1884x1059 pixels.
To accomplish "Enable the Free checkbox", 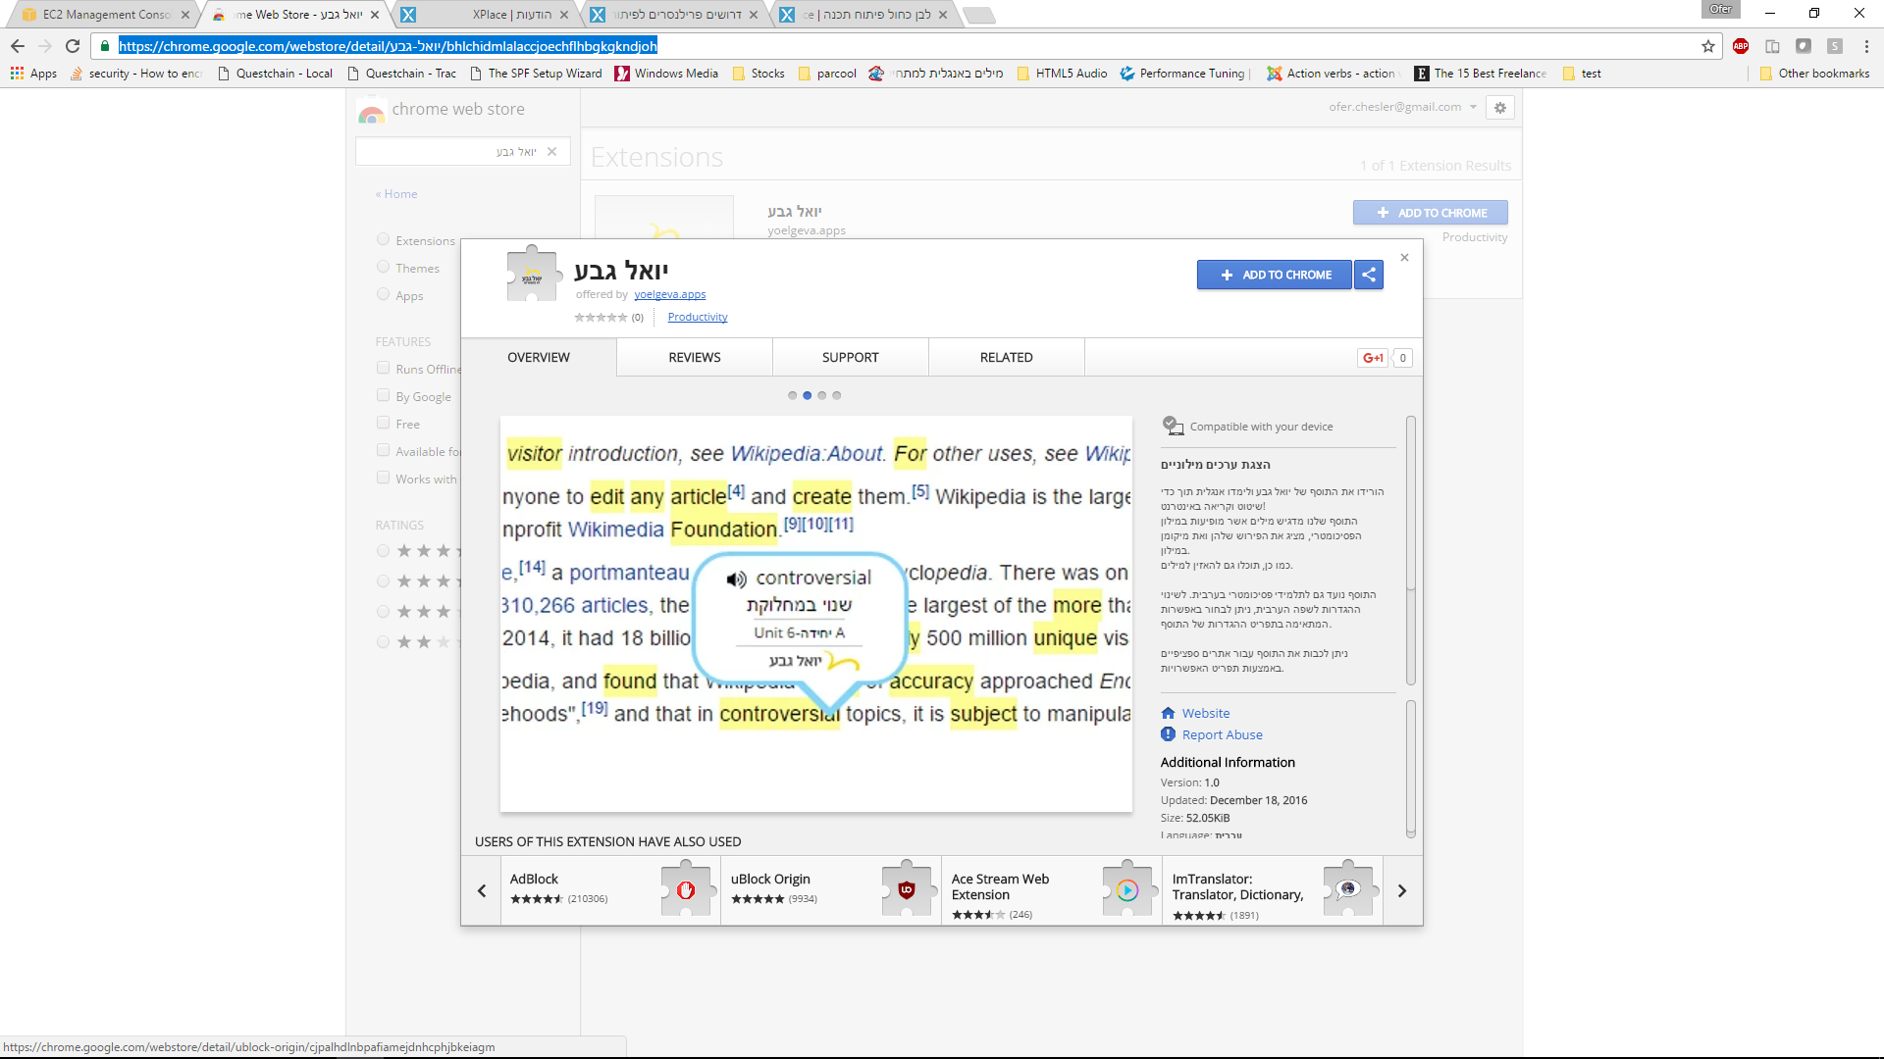I will (x=384, y=423).
